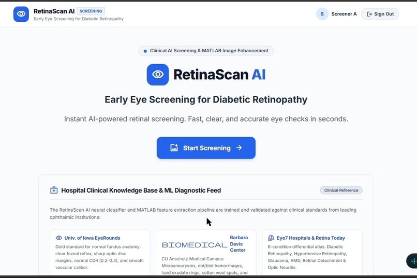Screen dimensions: 417x278
Task: Click the Sign Out button
Action: tap(380, 14)
